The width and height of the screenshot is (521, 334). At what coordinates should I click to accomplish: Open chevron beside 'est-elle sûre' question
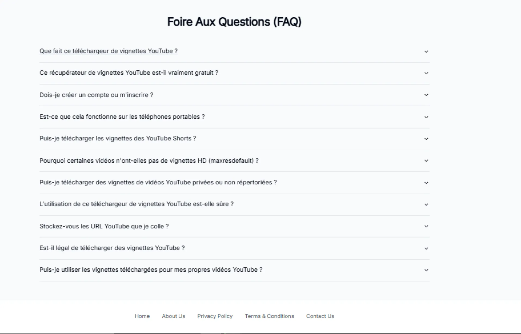[x=426, y=204]
